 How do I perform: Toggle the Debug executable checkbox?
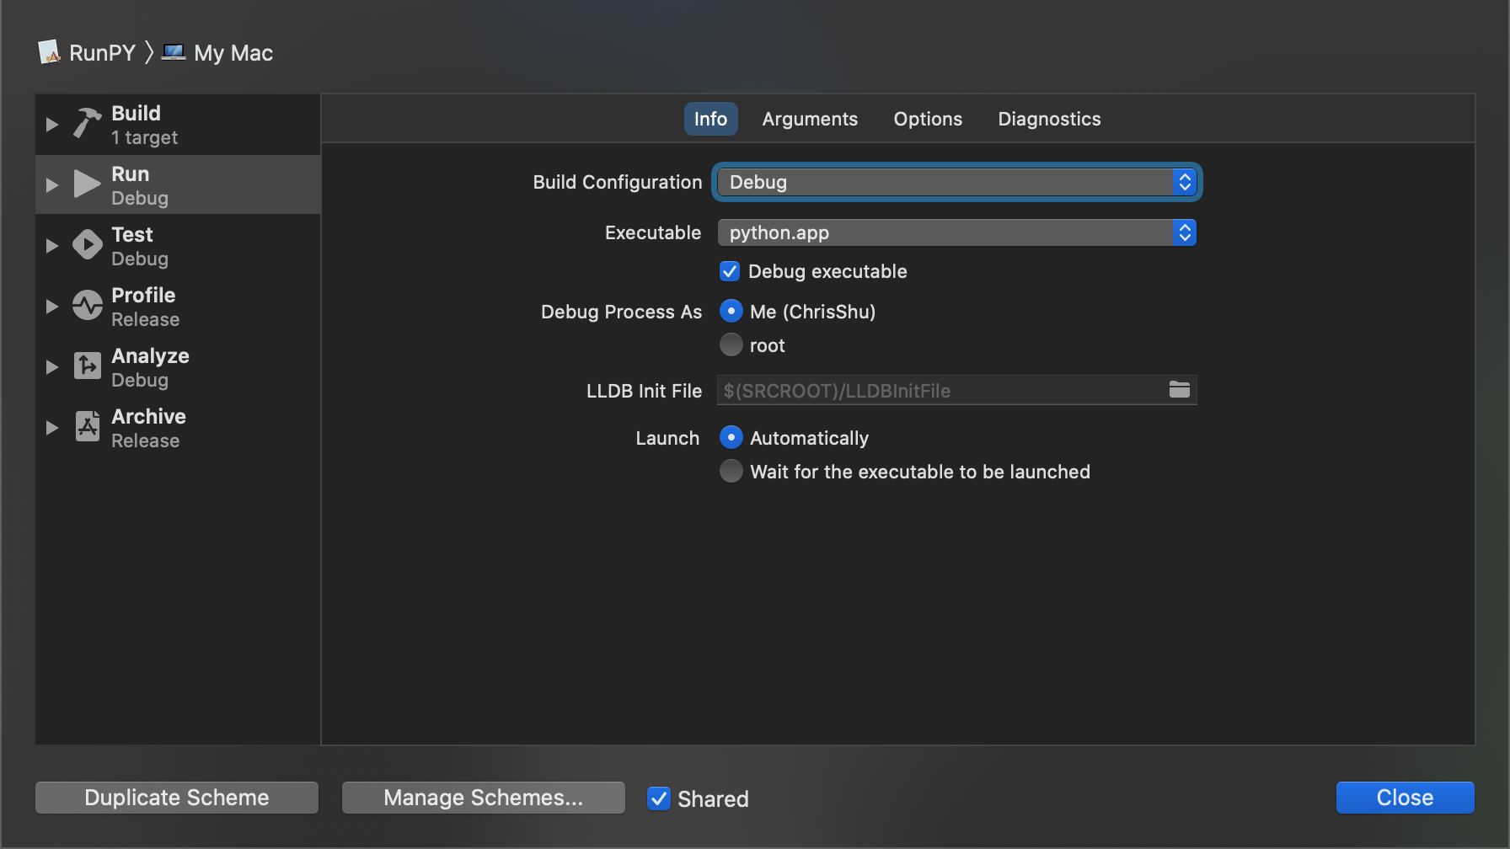tap(730, 271)
